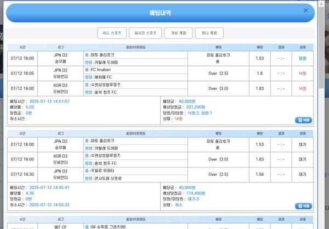Click the 낙첨:2, 당첨:1 result summary
329x229 pixels.
[200, 113]
